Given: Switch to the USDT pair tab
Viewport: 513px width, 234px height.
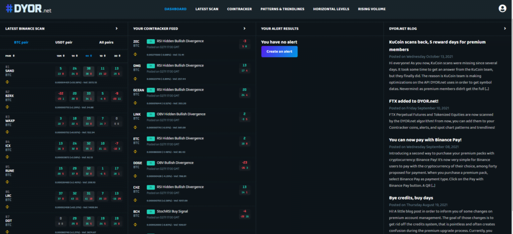Looking at the screenshot, I should coord(64,42).
